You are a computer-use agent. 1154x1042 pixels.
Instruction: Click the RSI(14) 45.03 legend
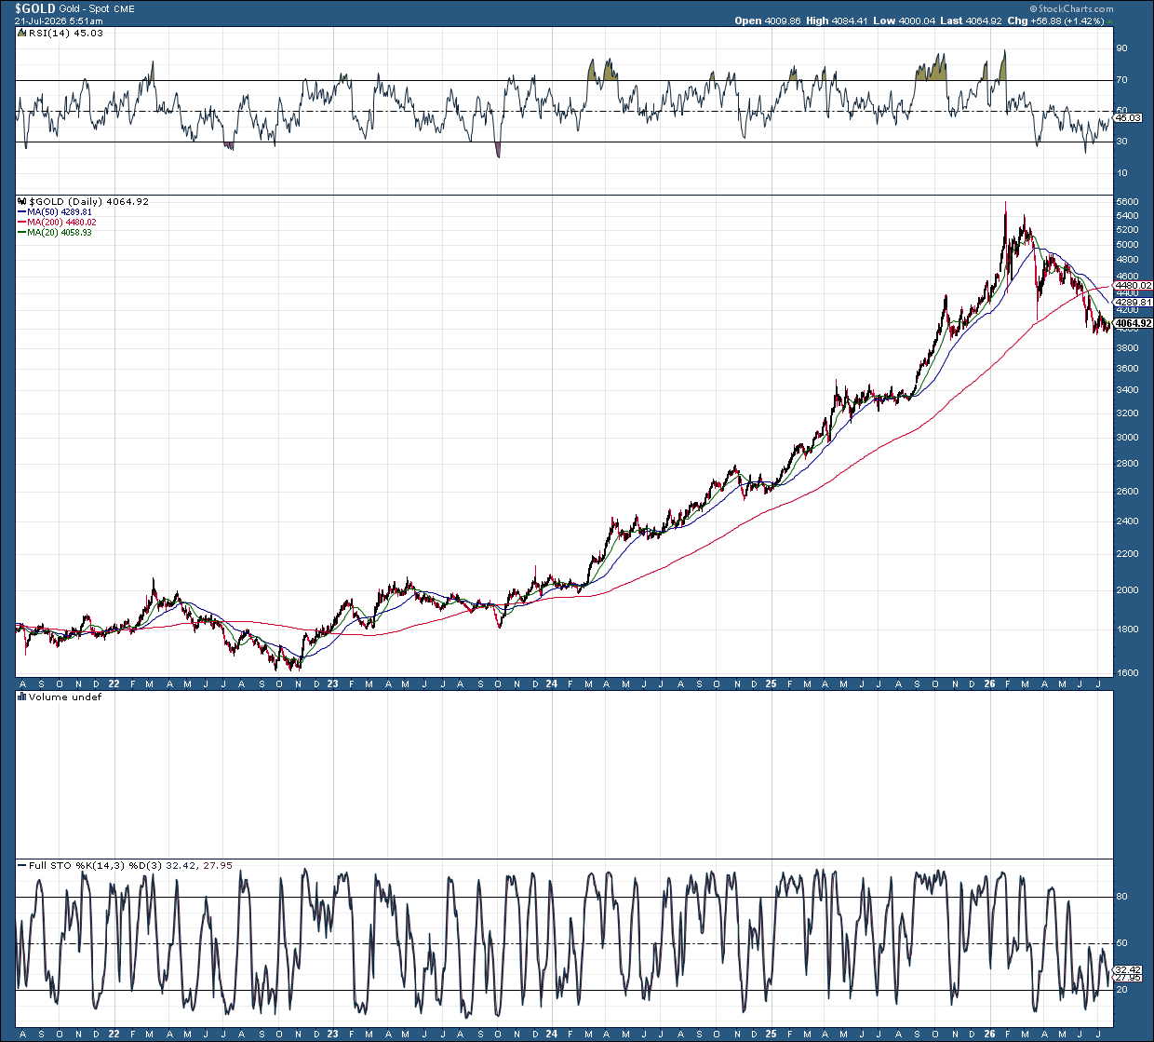[65, 33]
